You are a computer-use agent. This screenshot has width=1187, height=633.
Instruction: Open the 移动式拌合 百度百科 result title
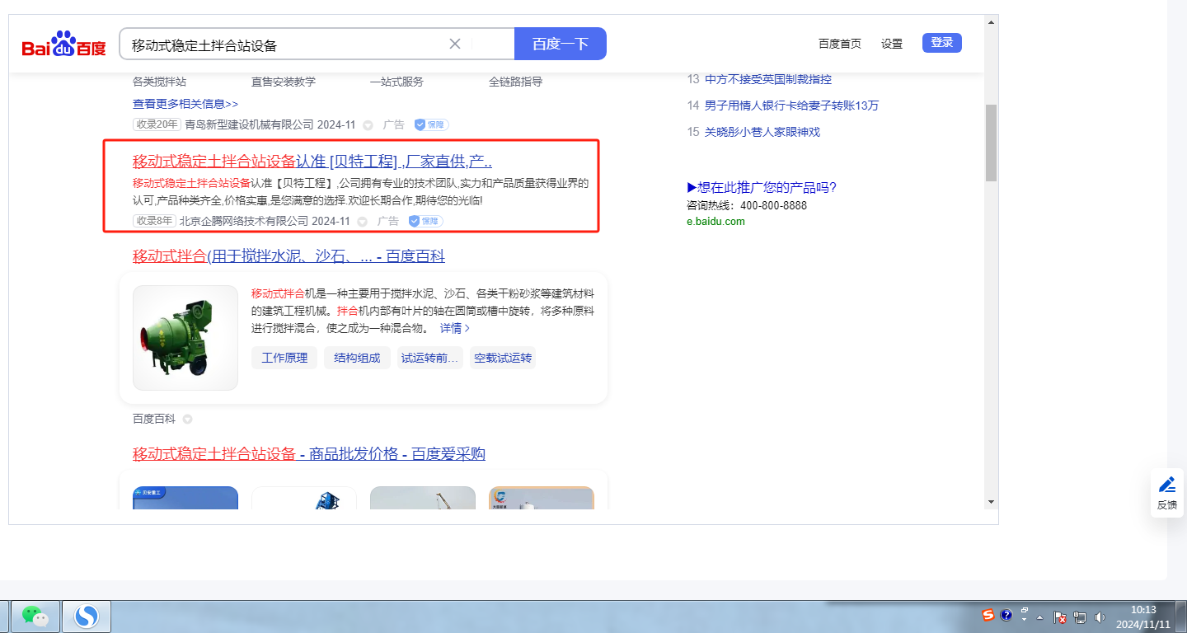[x=289, y=256]
